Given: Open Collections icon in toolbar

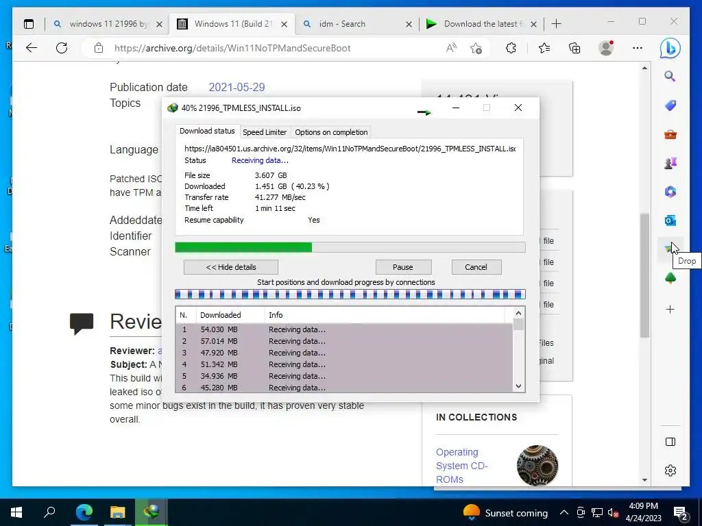Looking at the screenshot, I should (574, 48).
